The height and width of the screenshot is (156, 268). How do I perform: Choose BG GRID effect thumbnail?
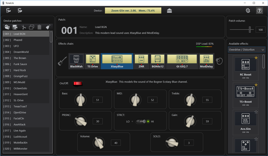[x=246, y=146]
